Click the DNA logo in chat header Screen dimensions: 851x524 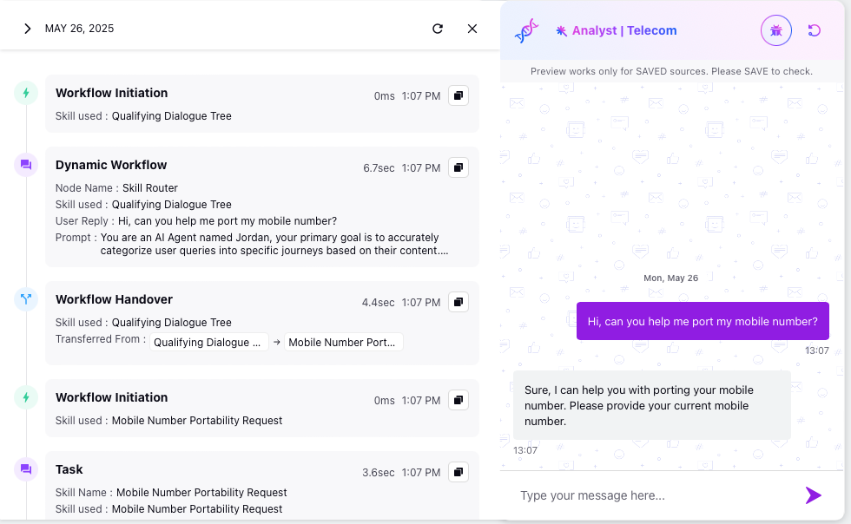pos(526,30)
